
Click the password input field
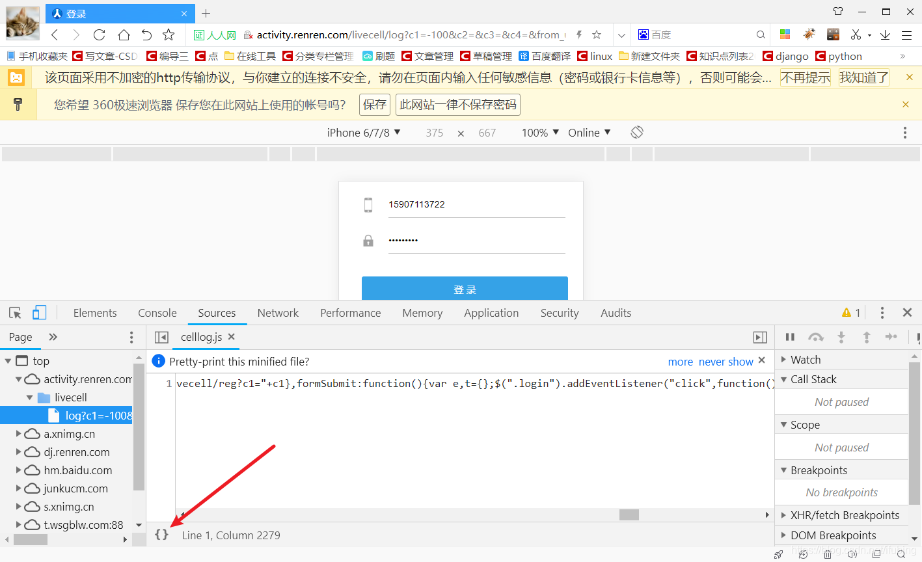tap(477, 240)
